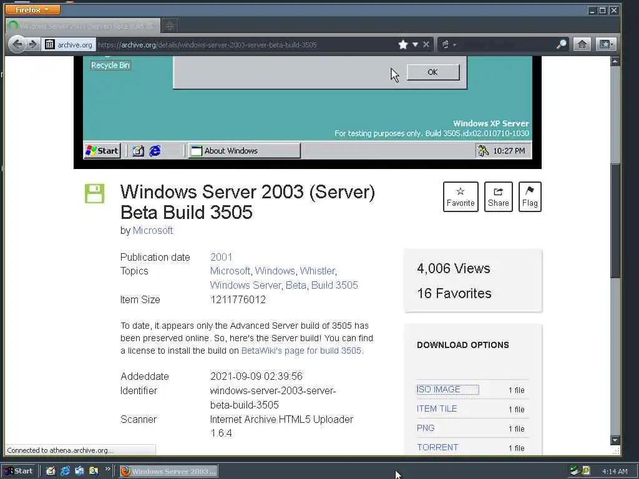Screen dimensions: 639x479
Task: Click the 4:14 AM taskbar clock
Action: click(615, 472)
